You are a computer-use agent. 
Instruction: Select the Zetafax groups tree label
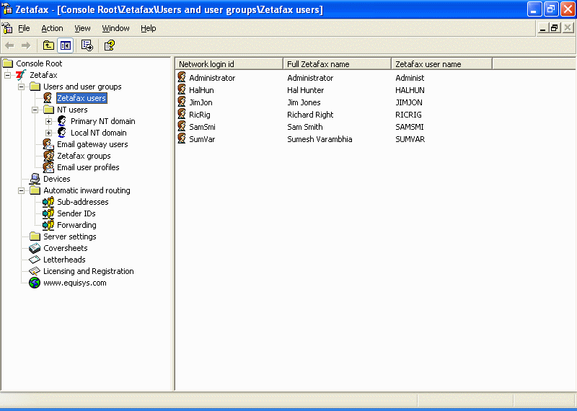pyautogui.click(x=84, y=156)
